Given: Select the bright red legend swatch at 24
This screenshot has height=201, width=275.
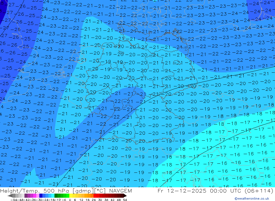Looking at the screenshot, I should [95, 196].
